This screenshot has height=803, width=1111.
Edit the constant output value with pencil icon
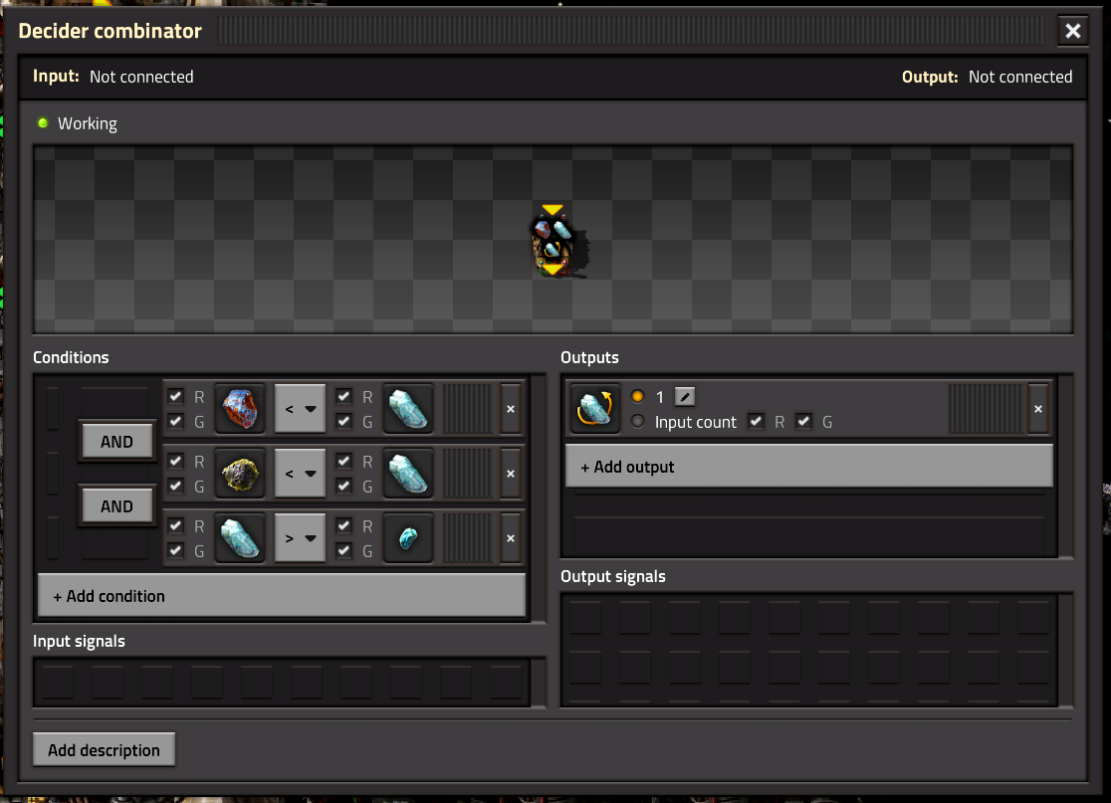(685, 397)
